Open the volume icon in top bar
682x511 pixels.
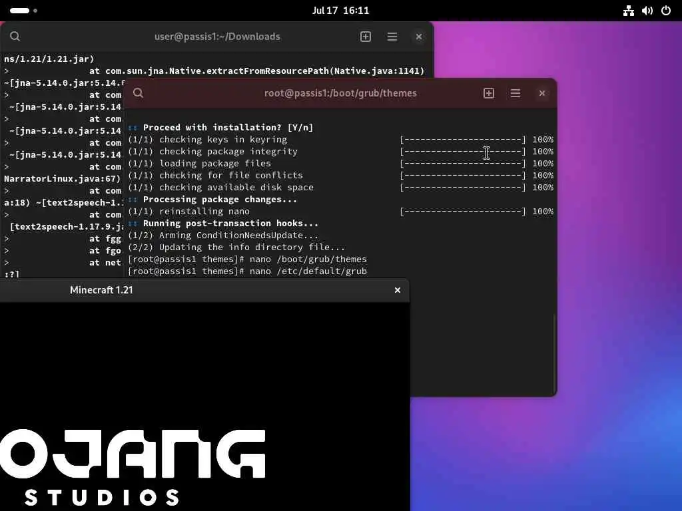point(647,11)
